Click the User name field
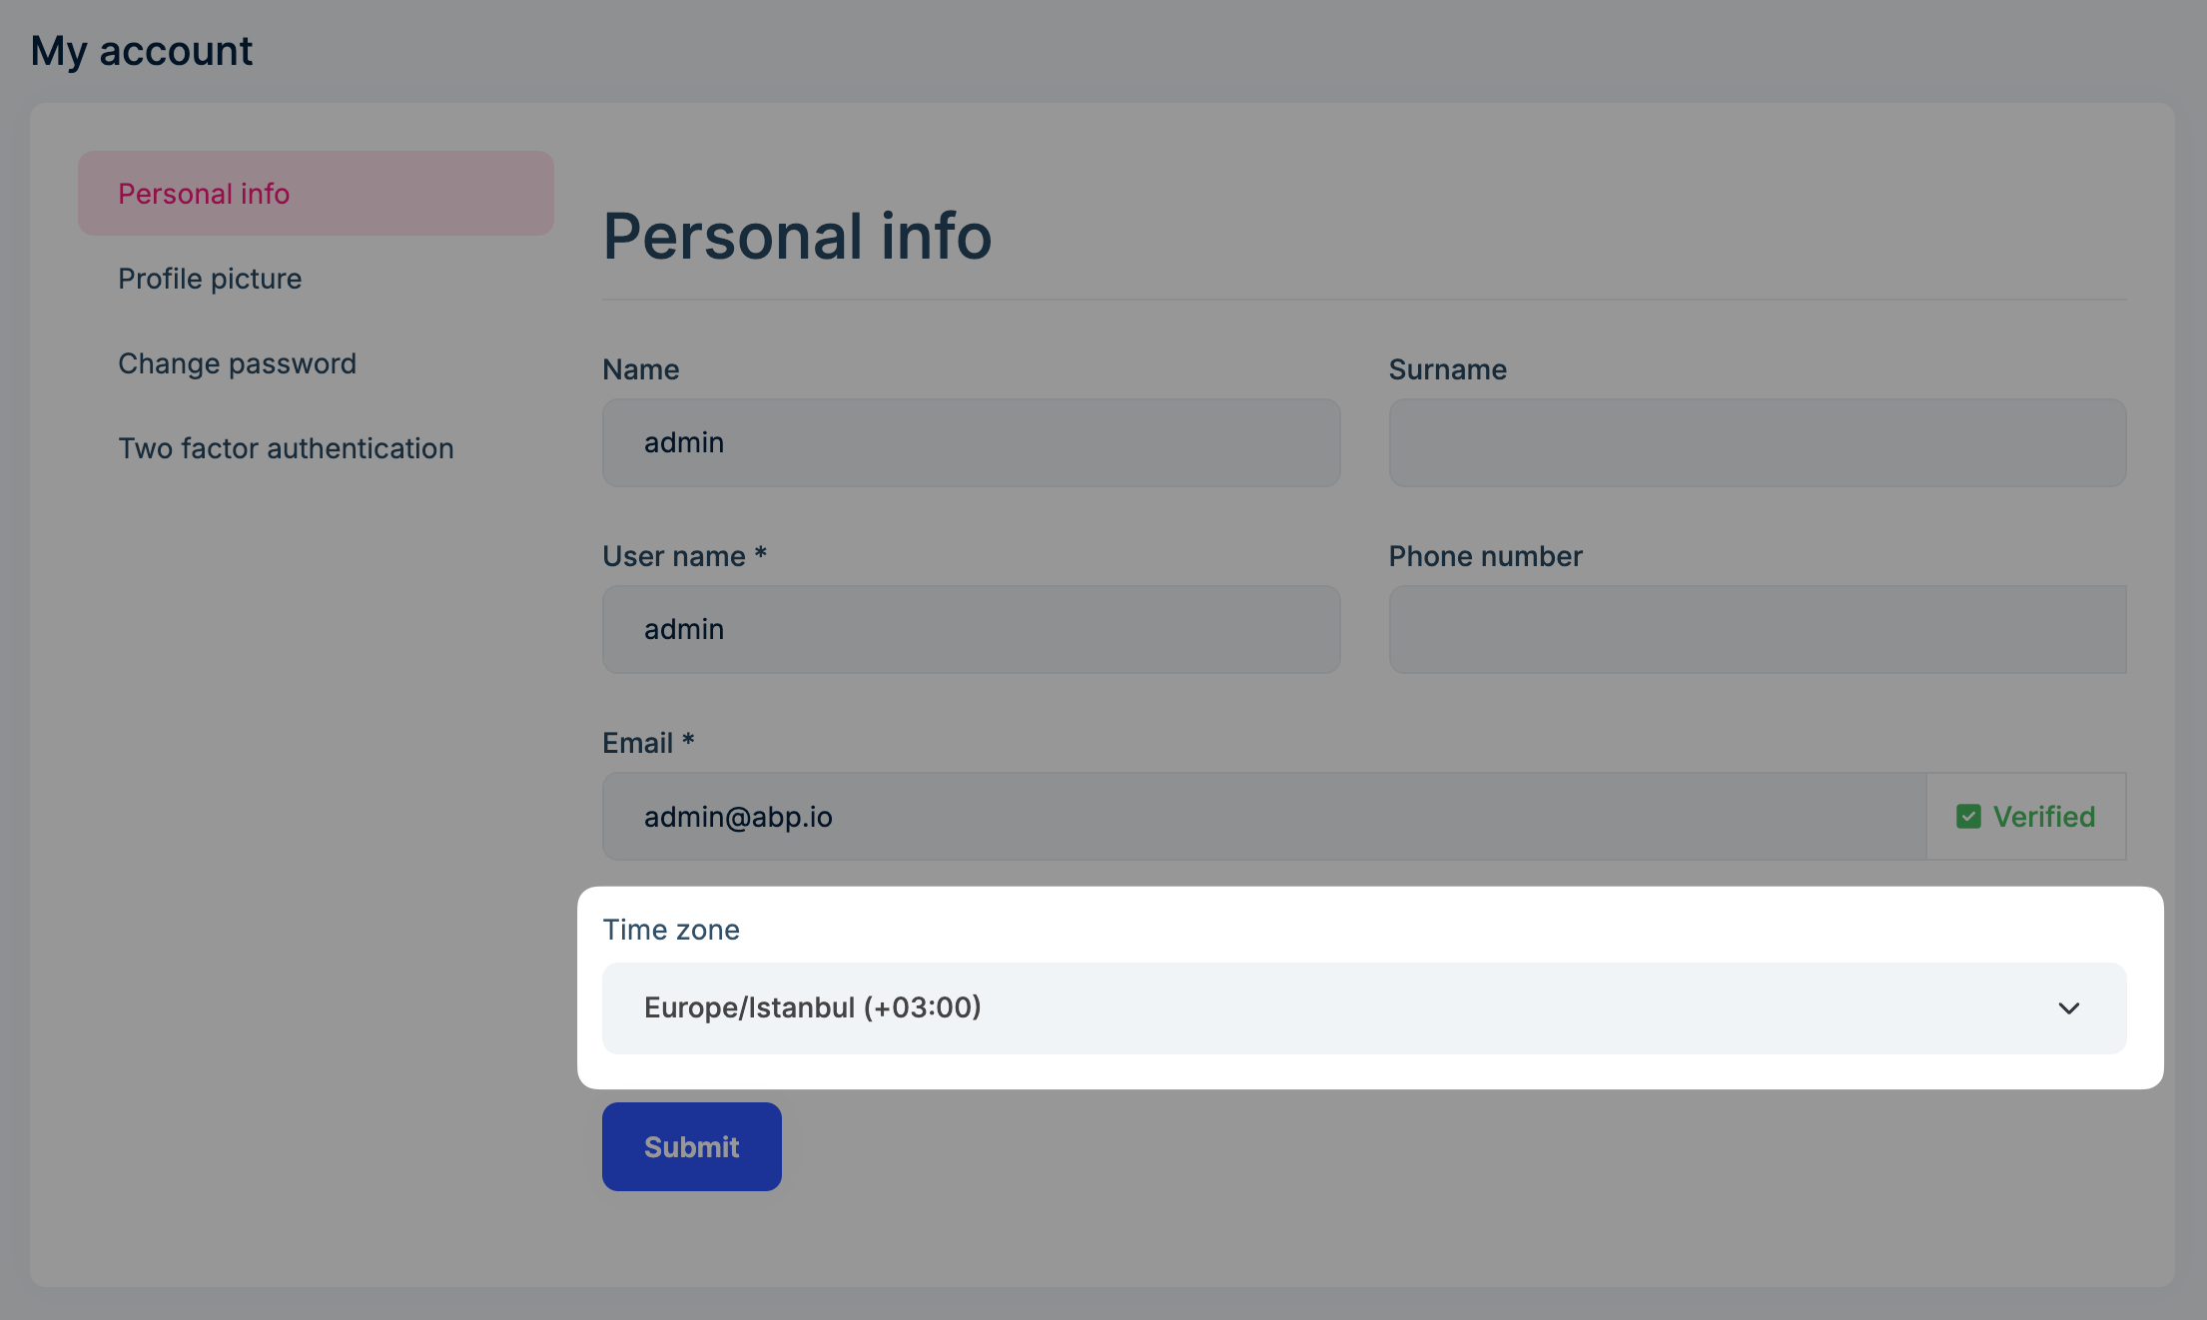The width and height of the screenshot is (2207, 1320). 970,629
